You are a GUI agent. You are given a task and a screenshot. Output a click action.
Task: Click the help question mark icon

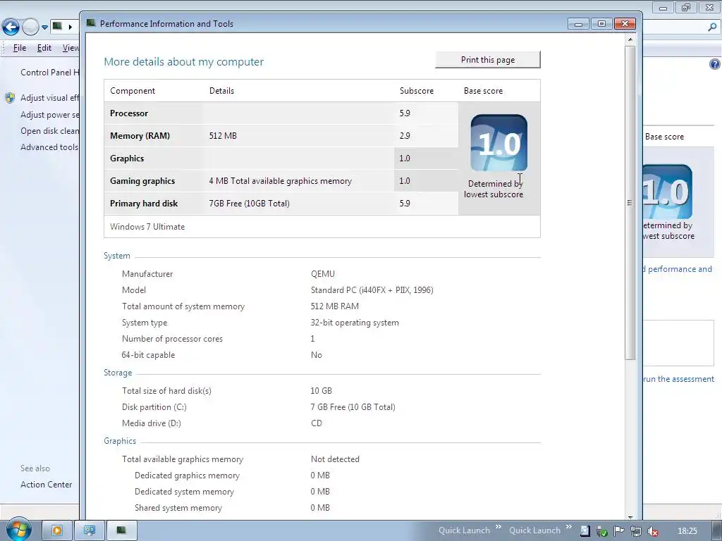(x=715, y=64)
